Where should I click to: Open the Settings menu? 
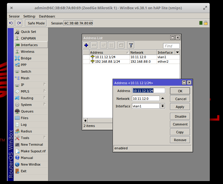(x=29, y=16)
